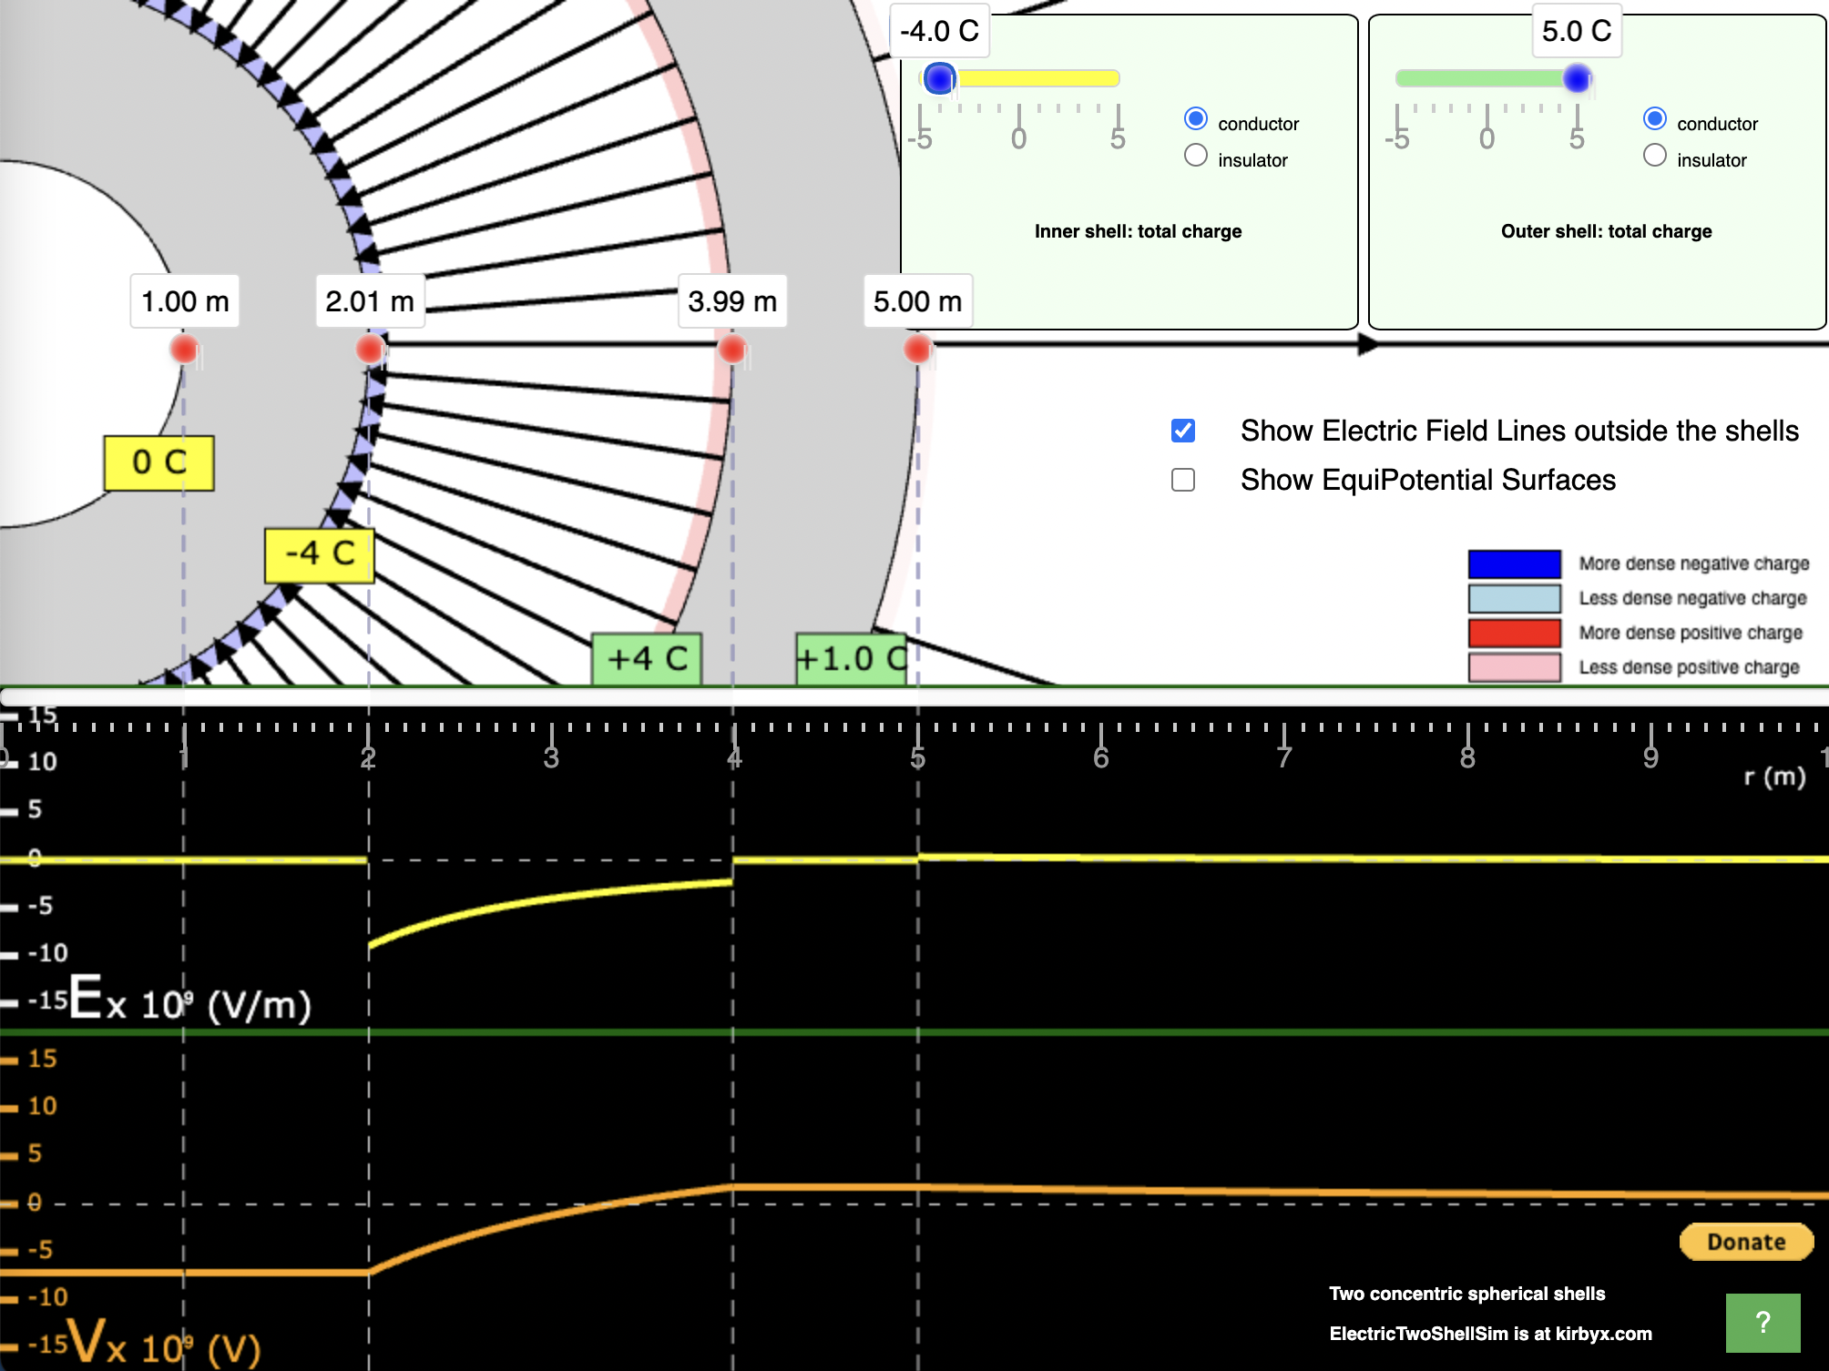Click the arrowhead at the end of the radial axis
The height and width of the screenshot is (1371, 1829).
click(1365, 344)
